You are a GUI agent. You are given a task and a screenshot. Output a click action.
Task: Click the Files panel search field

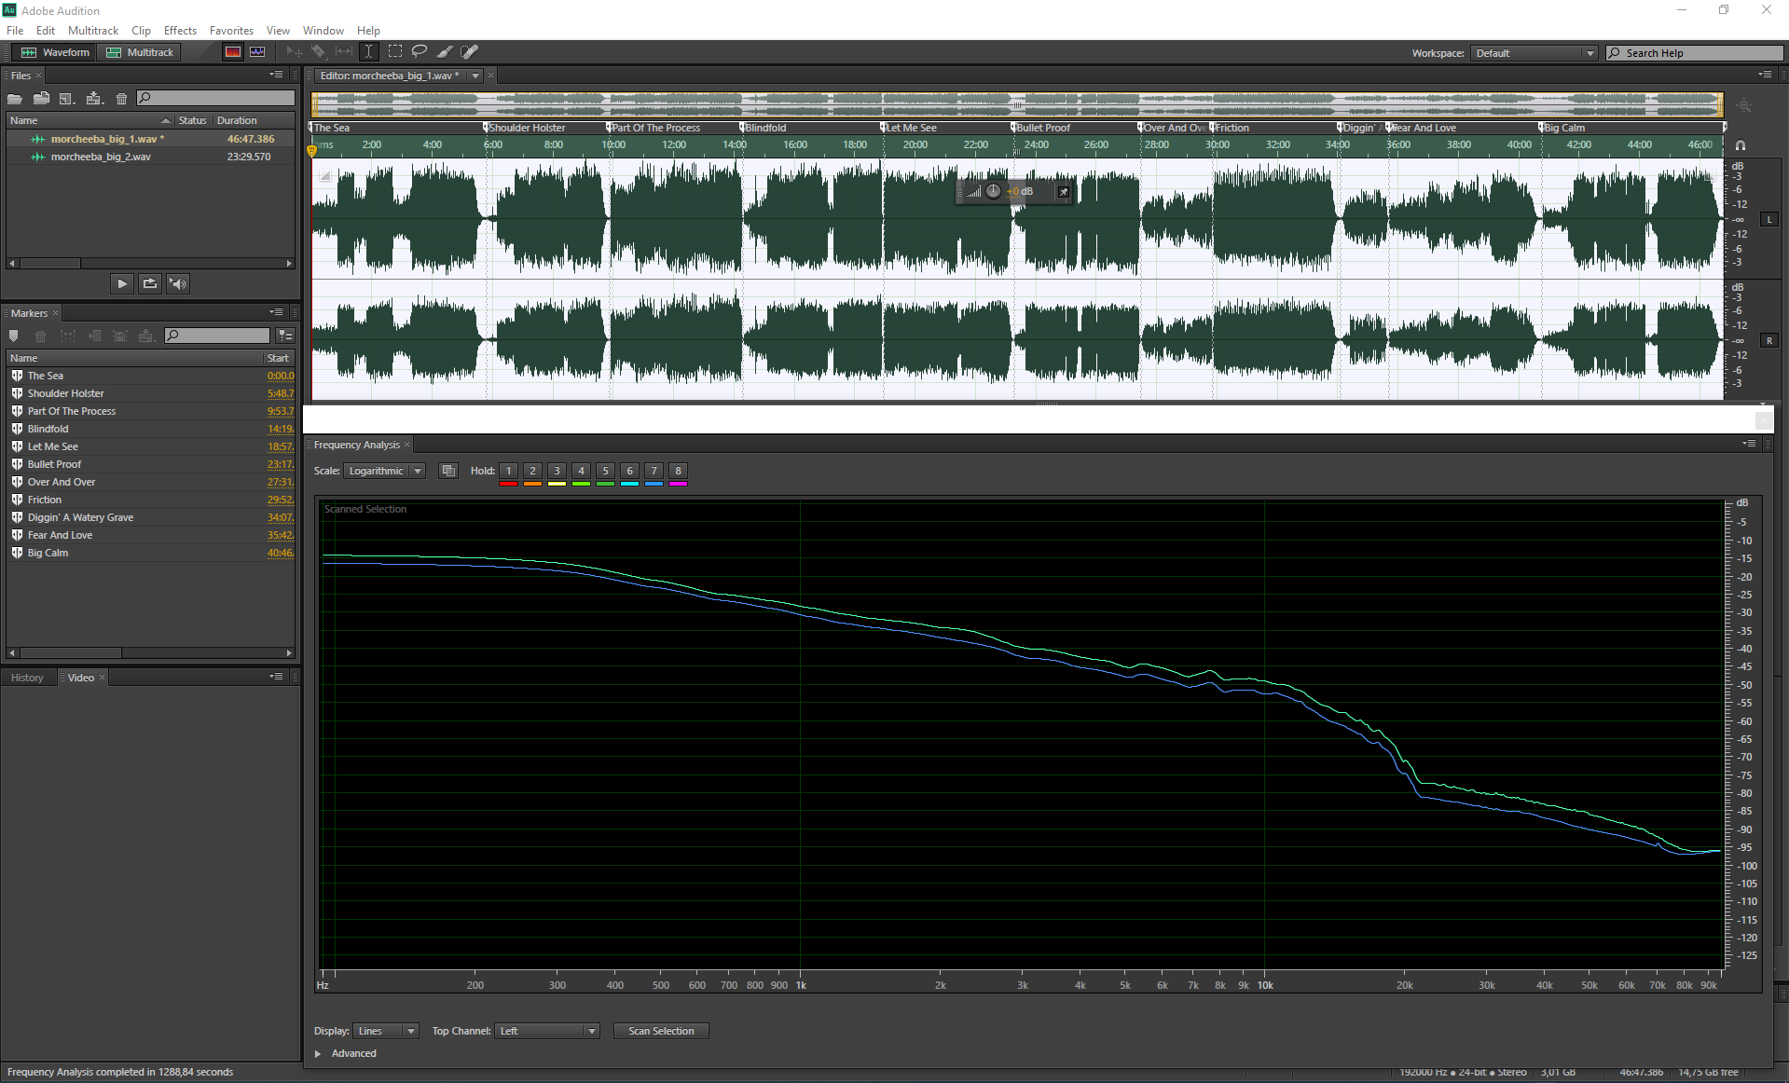tap(215, 98)
